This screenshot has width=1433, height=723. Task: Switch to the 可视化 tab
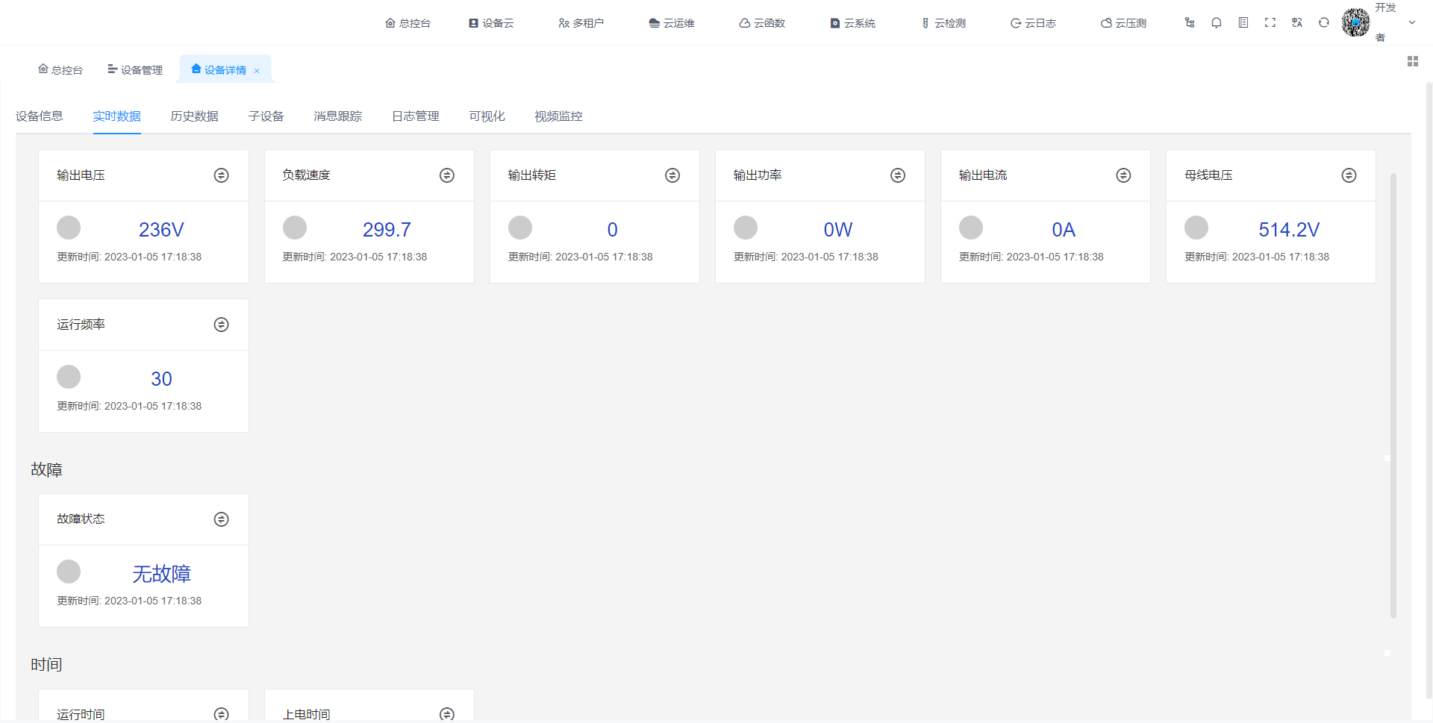click(487, 116)
